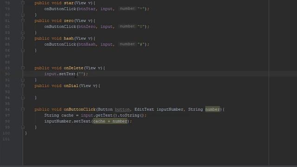Click the "btnStar" argument
Viewport: 297px width, 167px height.
[87, 9]
